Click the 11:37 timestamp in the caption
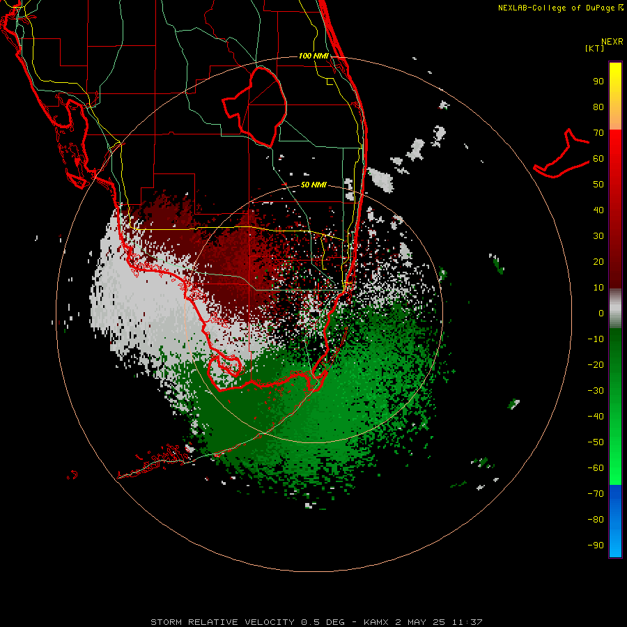 point(467,622)
